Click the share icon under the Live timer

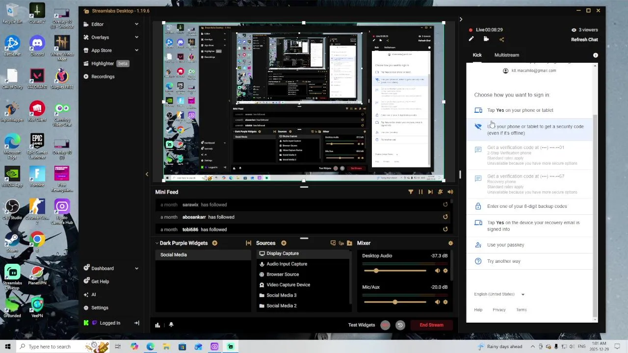tap(501, 39)
